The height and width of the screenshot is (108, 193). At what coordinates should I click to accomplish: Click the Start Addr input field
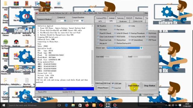pyautogui.click(x=113, y=57)
